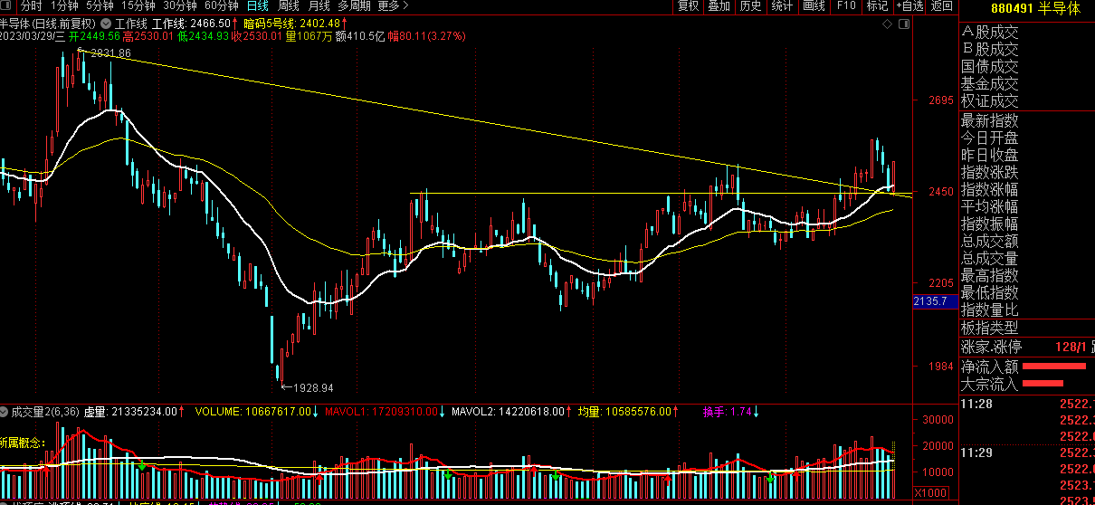Open the 画线 drawing tools
1095x505 pixels.
coord(814,5)
